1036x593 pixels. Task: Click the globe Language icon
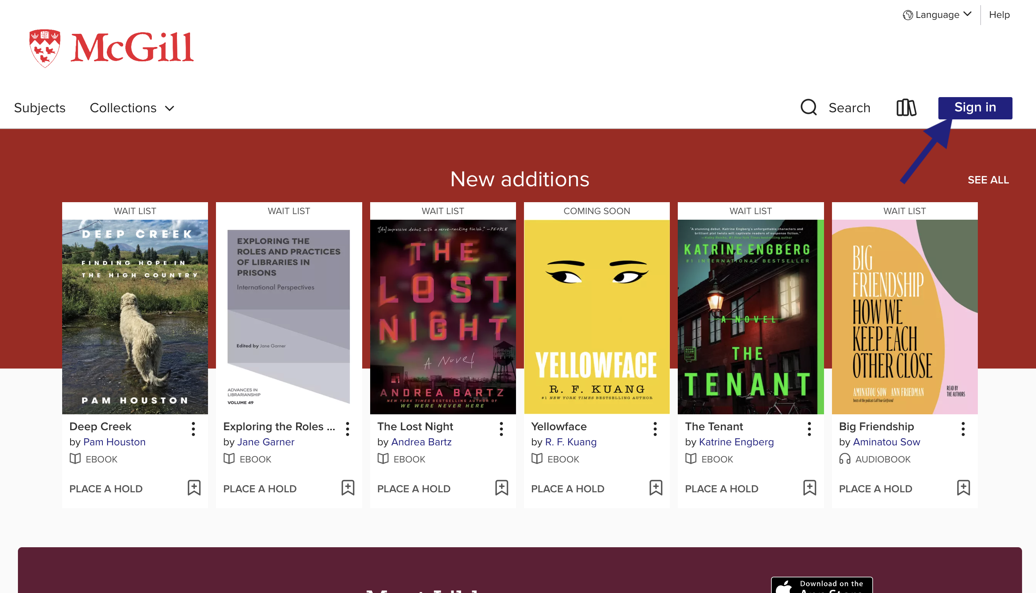coord(908,15)
